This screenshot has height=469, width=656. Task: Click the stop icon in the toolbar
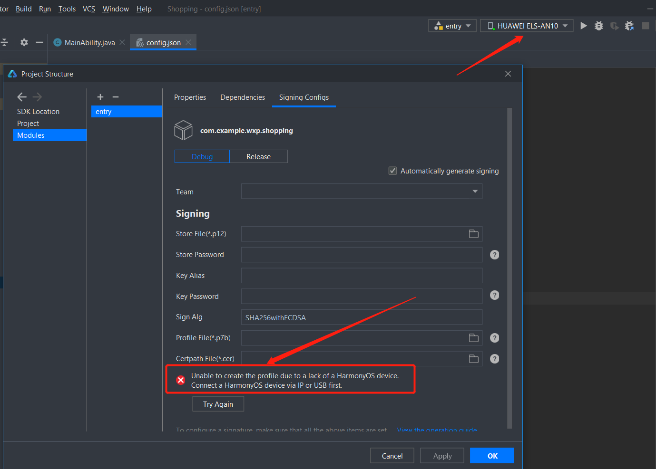pos(646,26)
